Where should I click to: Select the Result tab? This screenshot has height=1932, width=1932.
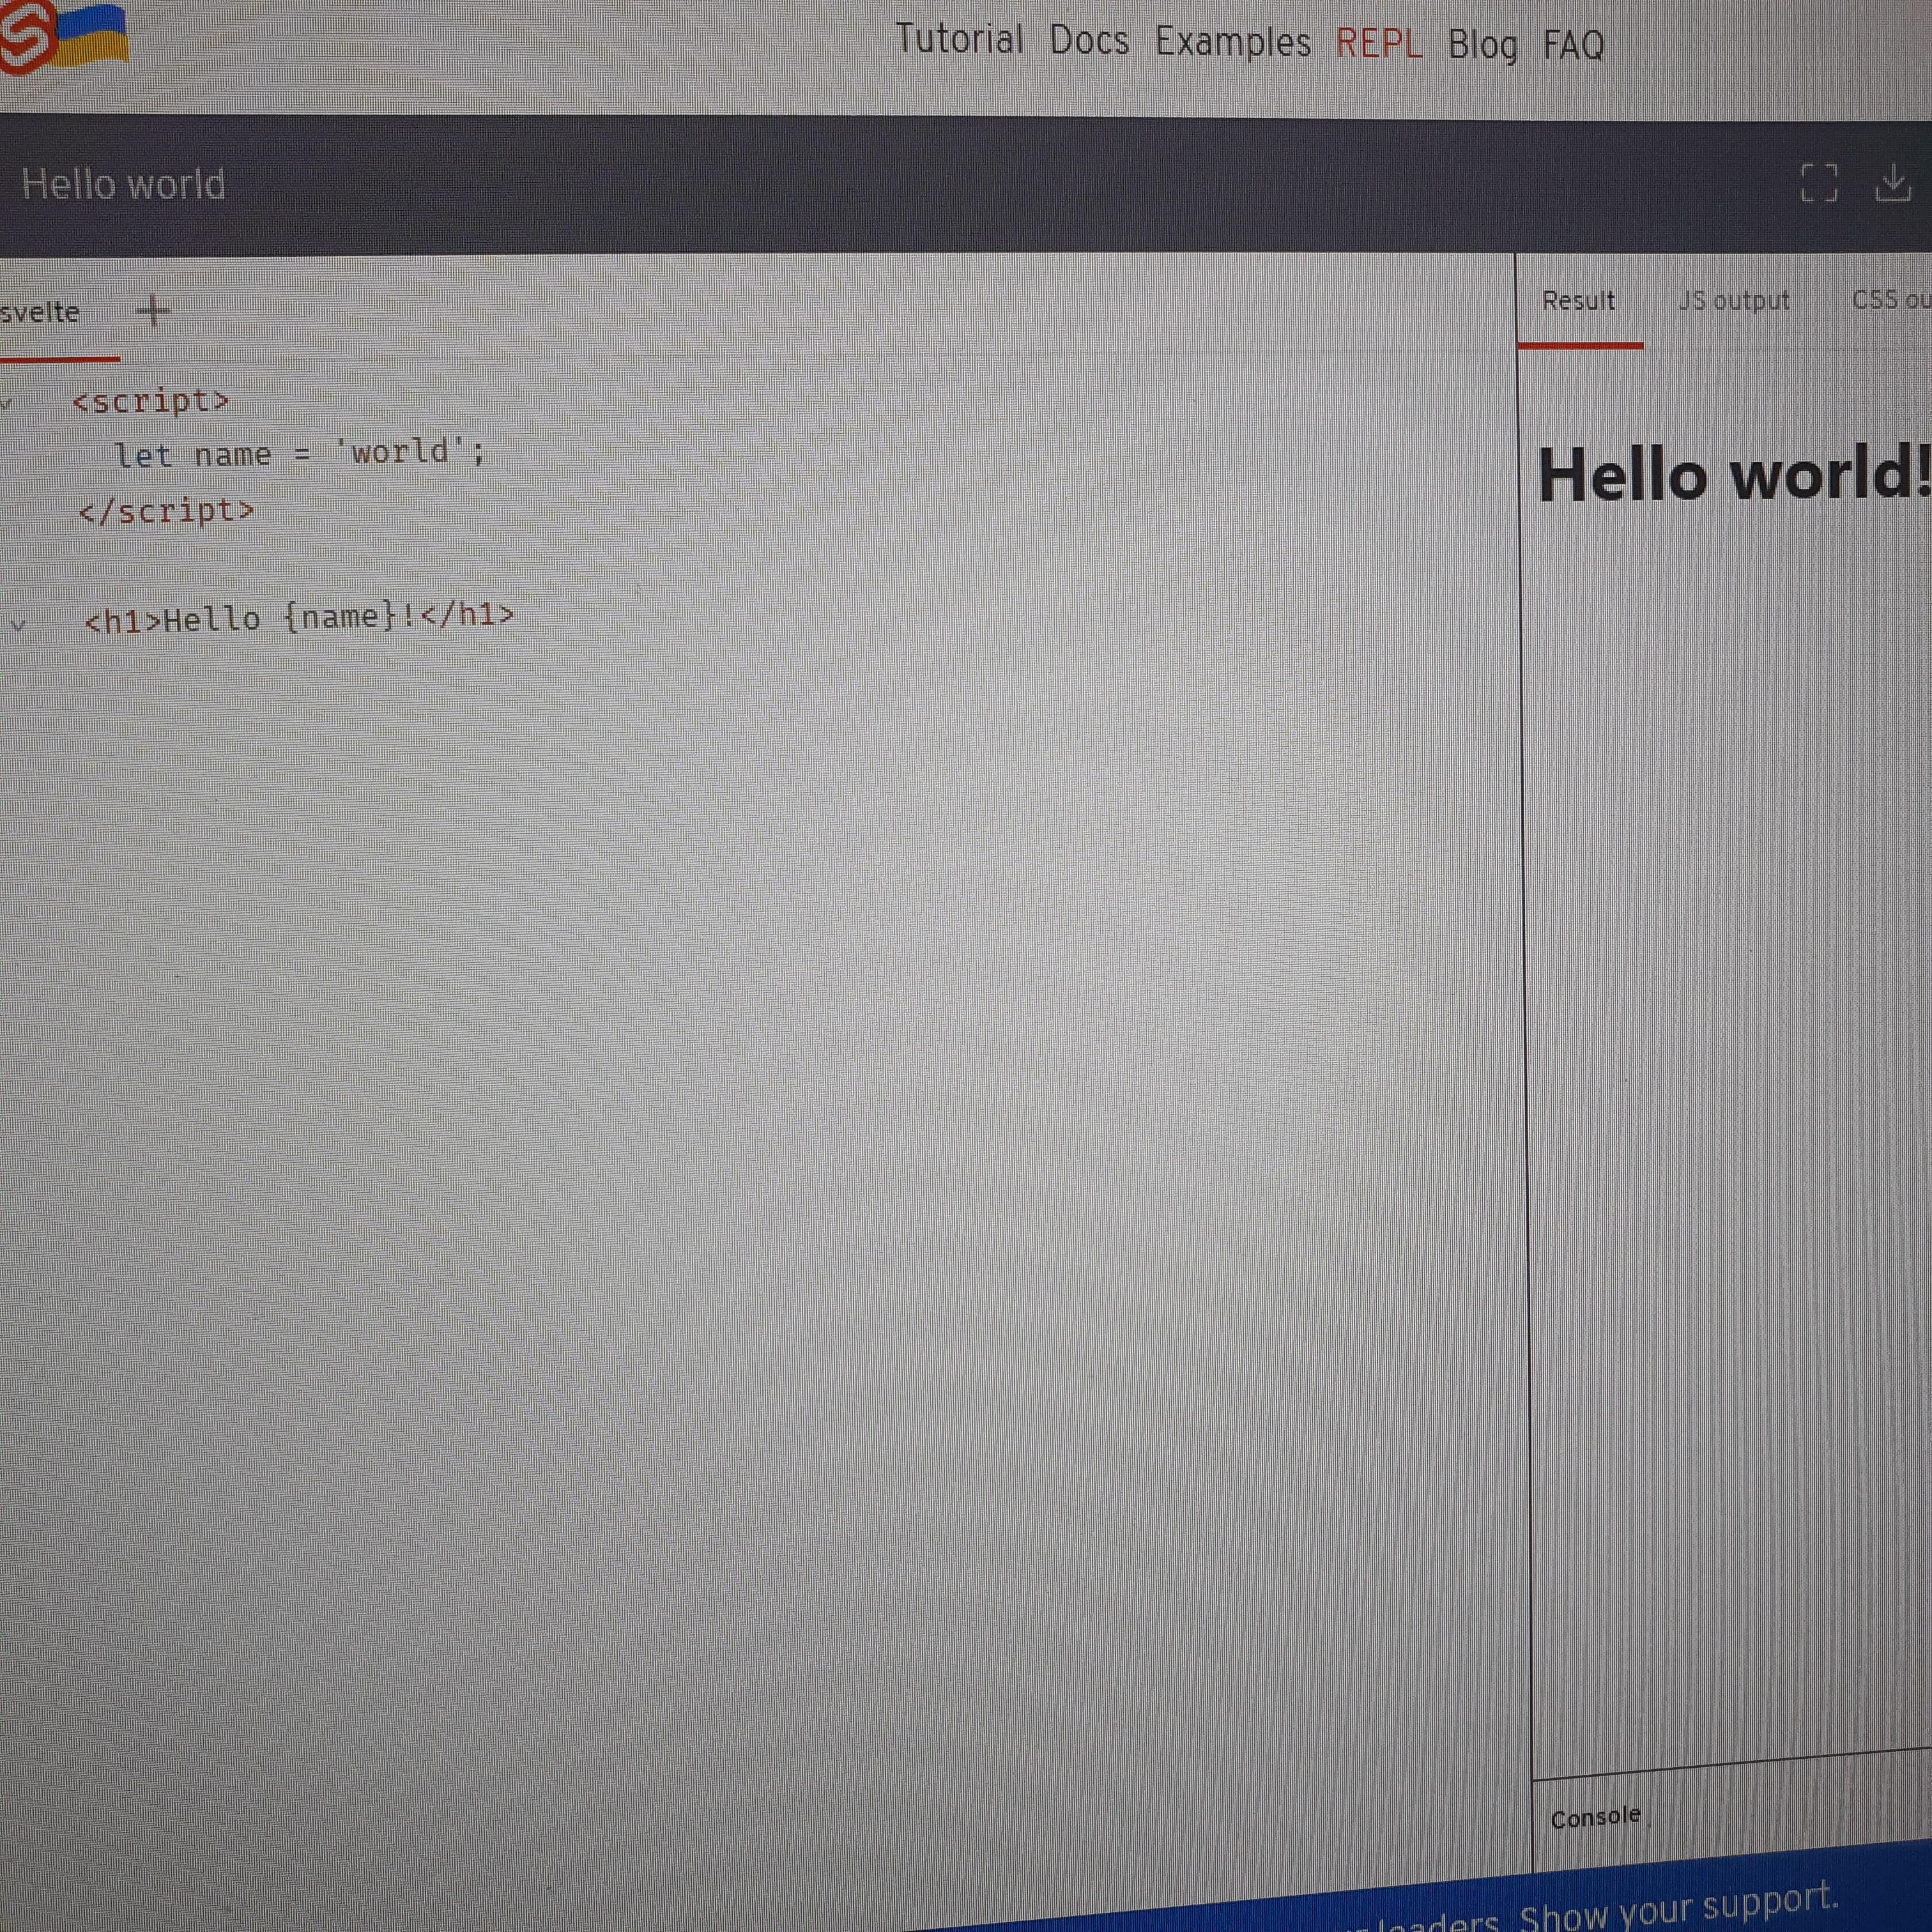(x=1578, y=301)
